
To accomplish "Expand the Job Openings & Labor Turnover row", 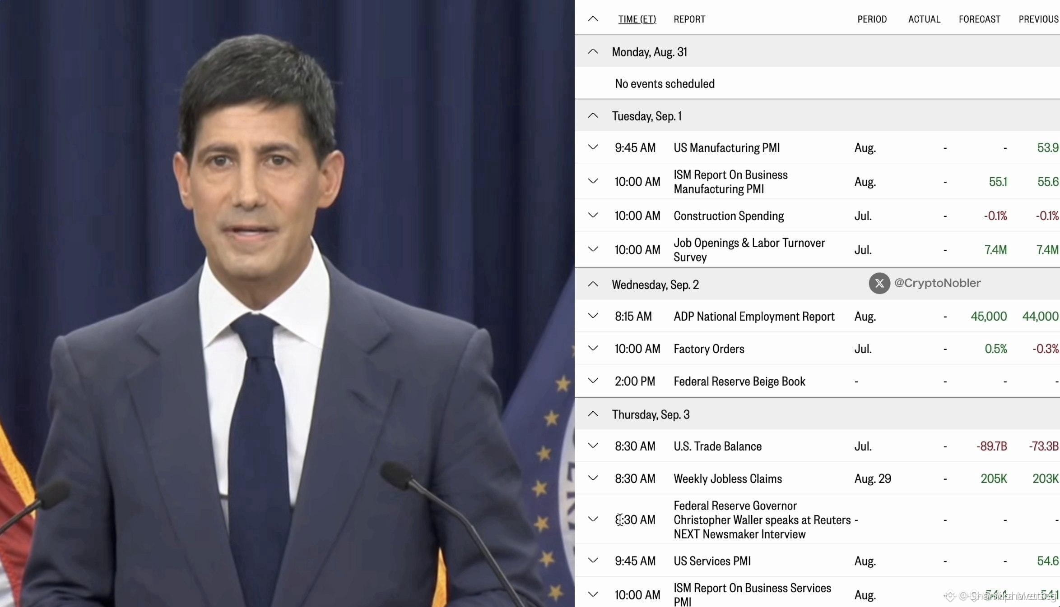I will pos(593,249).
